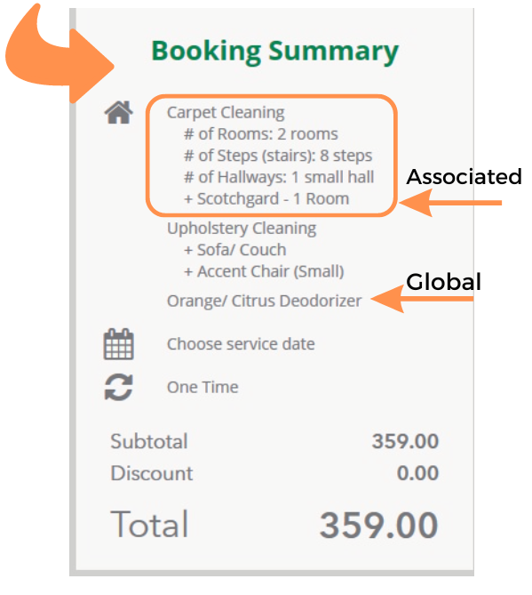Select the '# of Steps (stairs): 8 steps' entry
This screenshot has height=595, width=532.
[278, 156]
